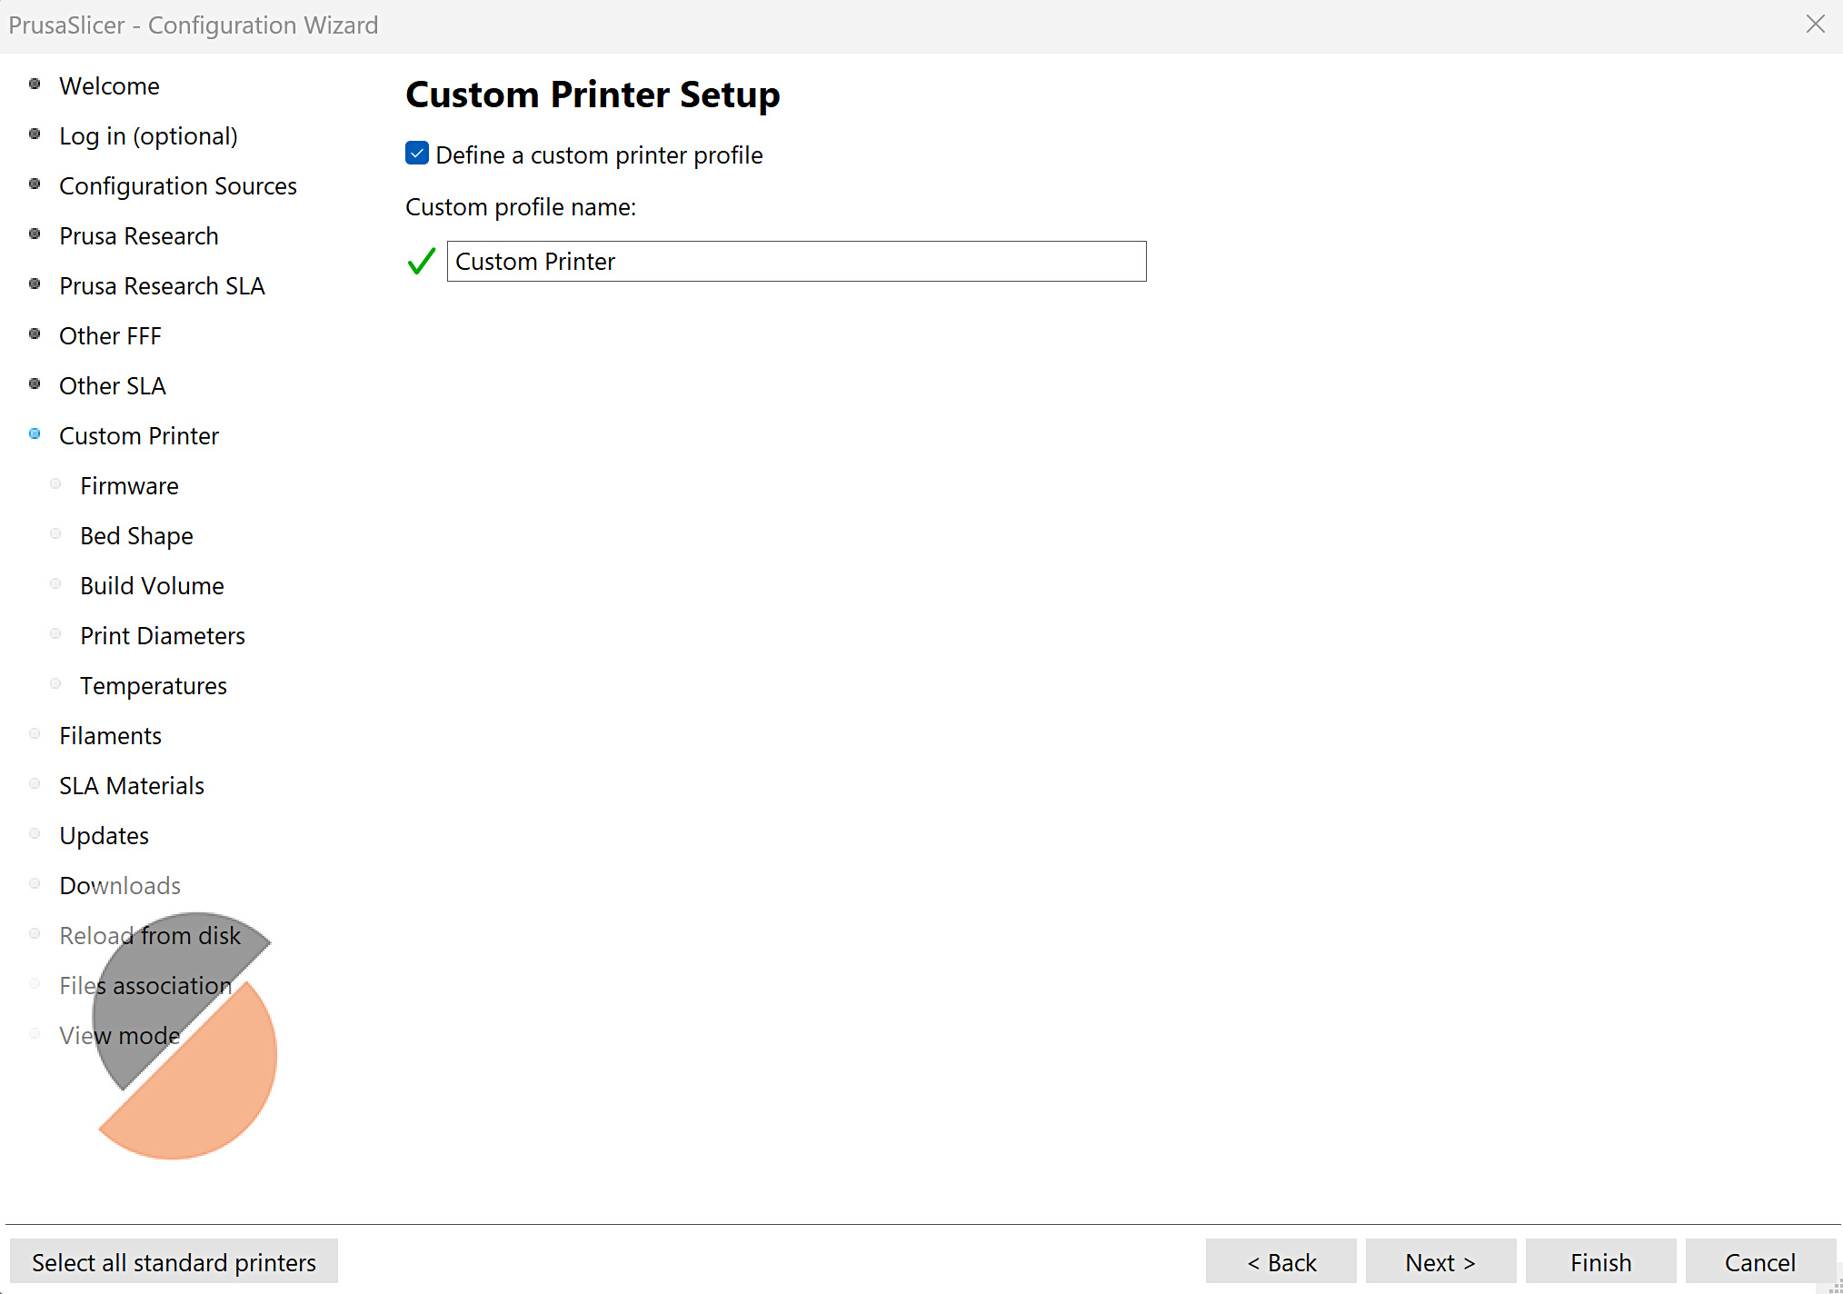Click the Finish button
Image resolution: width=1843 pixels, height=1294 pixels.
click(1600, 1262)
